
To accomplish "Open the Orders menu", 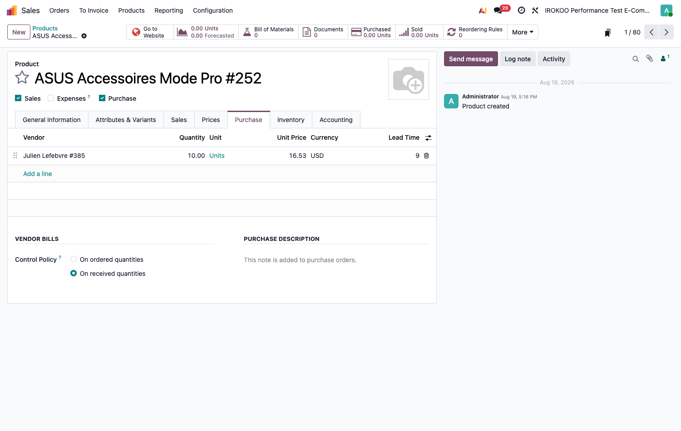I will [x=59, y=10].
